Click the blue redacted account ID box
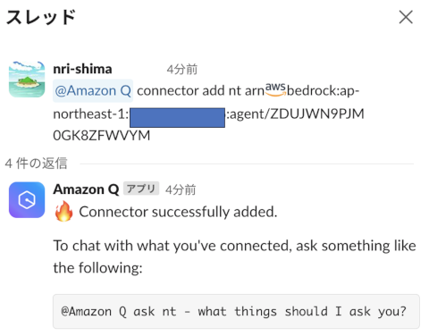This screenshot has height=336, width=429. pos(177,118)
